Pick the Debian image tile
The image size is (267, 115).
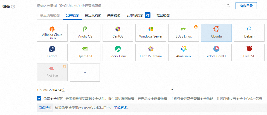coord(249,33)
